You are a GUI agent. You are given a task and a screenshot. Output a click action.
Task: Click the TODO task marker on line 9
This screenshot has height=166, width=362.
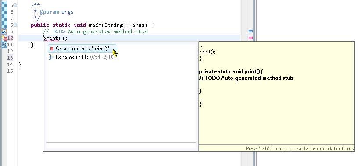(x=4, y=32)
